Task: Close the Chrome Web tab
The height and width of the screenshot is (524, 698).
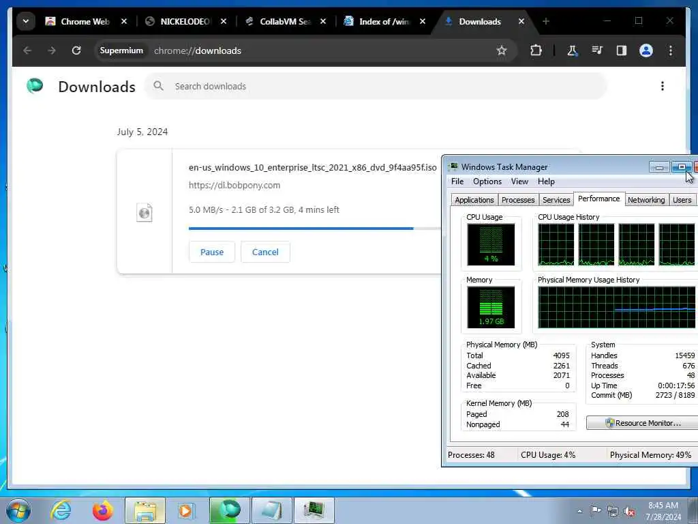Action: coord(124,21)
